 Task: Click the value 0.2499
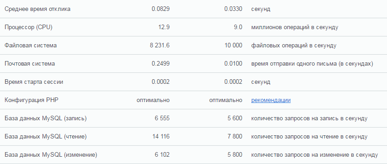pos(161,64)
